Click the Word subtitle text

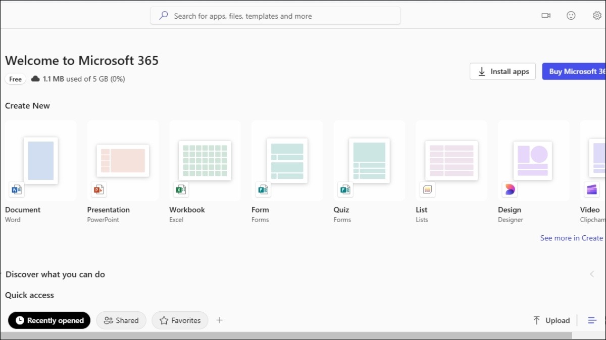(x=13, y=220)
